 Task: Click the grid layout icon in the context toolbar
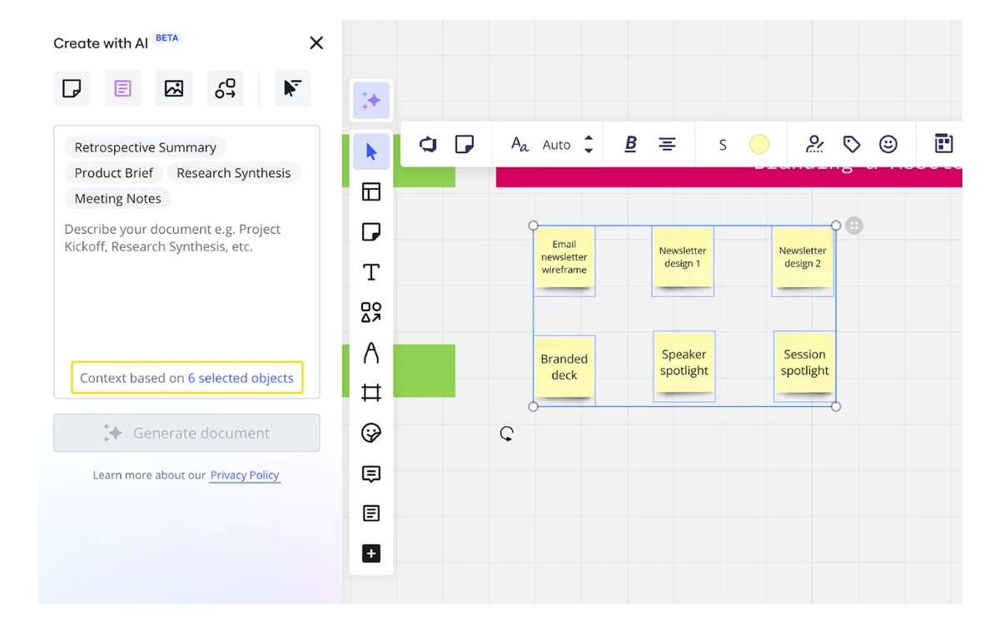coord(943,144)
